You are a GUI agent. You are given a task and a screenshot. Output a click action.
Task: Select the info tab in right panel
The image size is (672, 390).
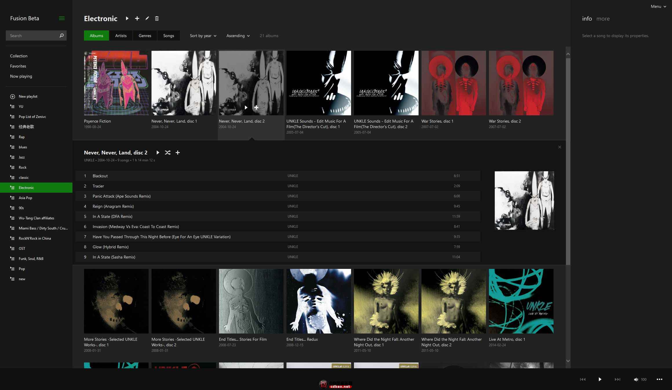pyautogui.click(x=587, y=19)
